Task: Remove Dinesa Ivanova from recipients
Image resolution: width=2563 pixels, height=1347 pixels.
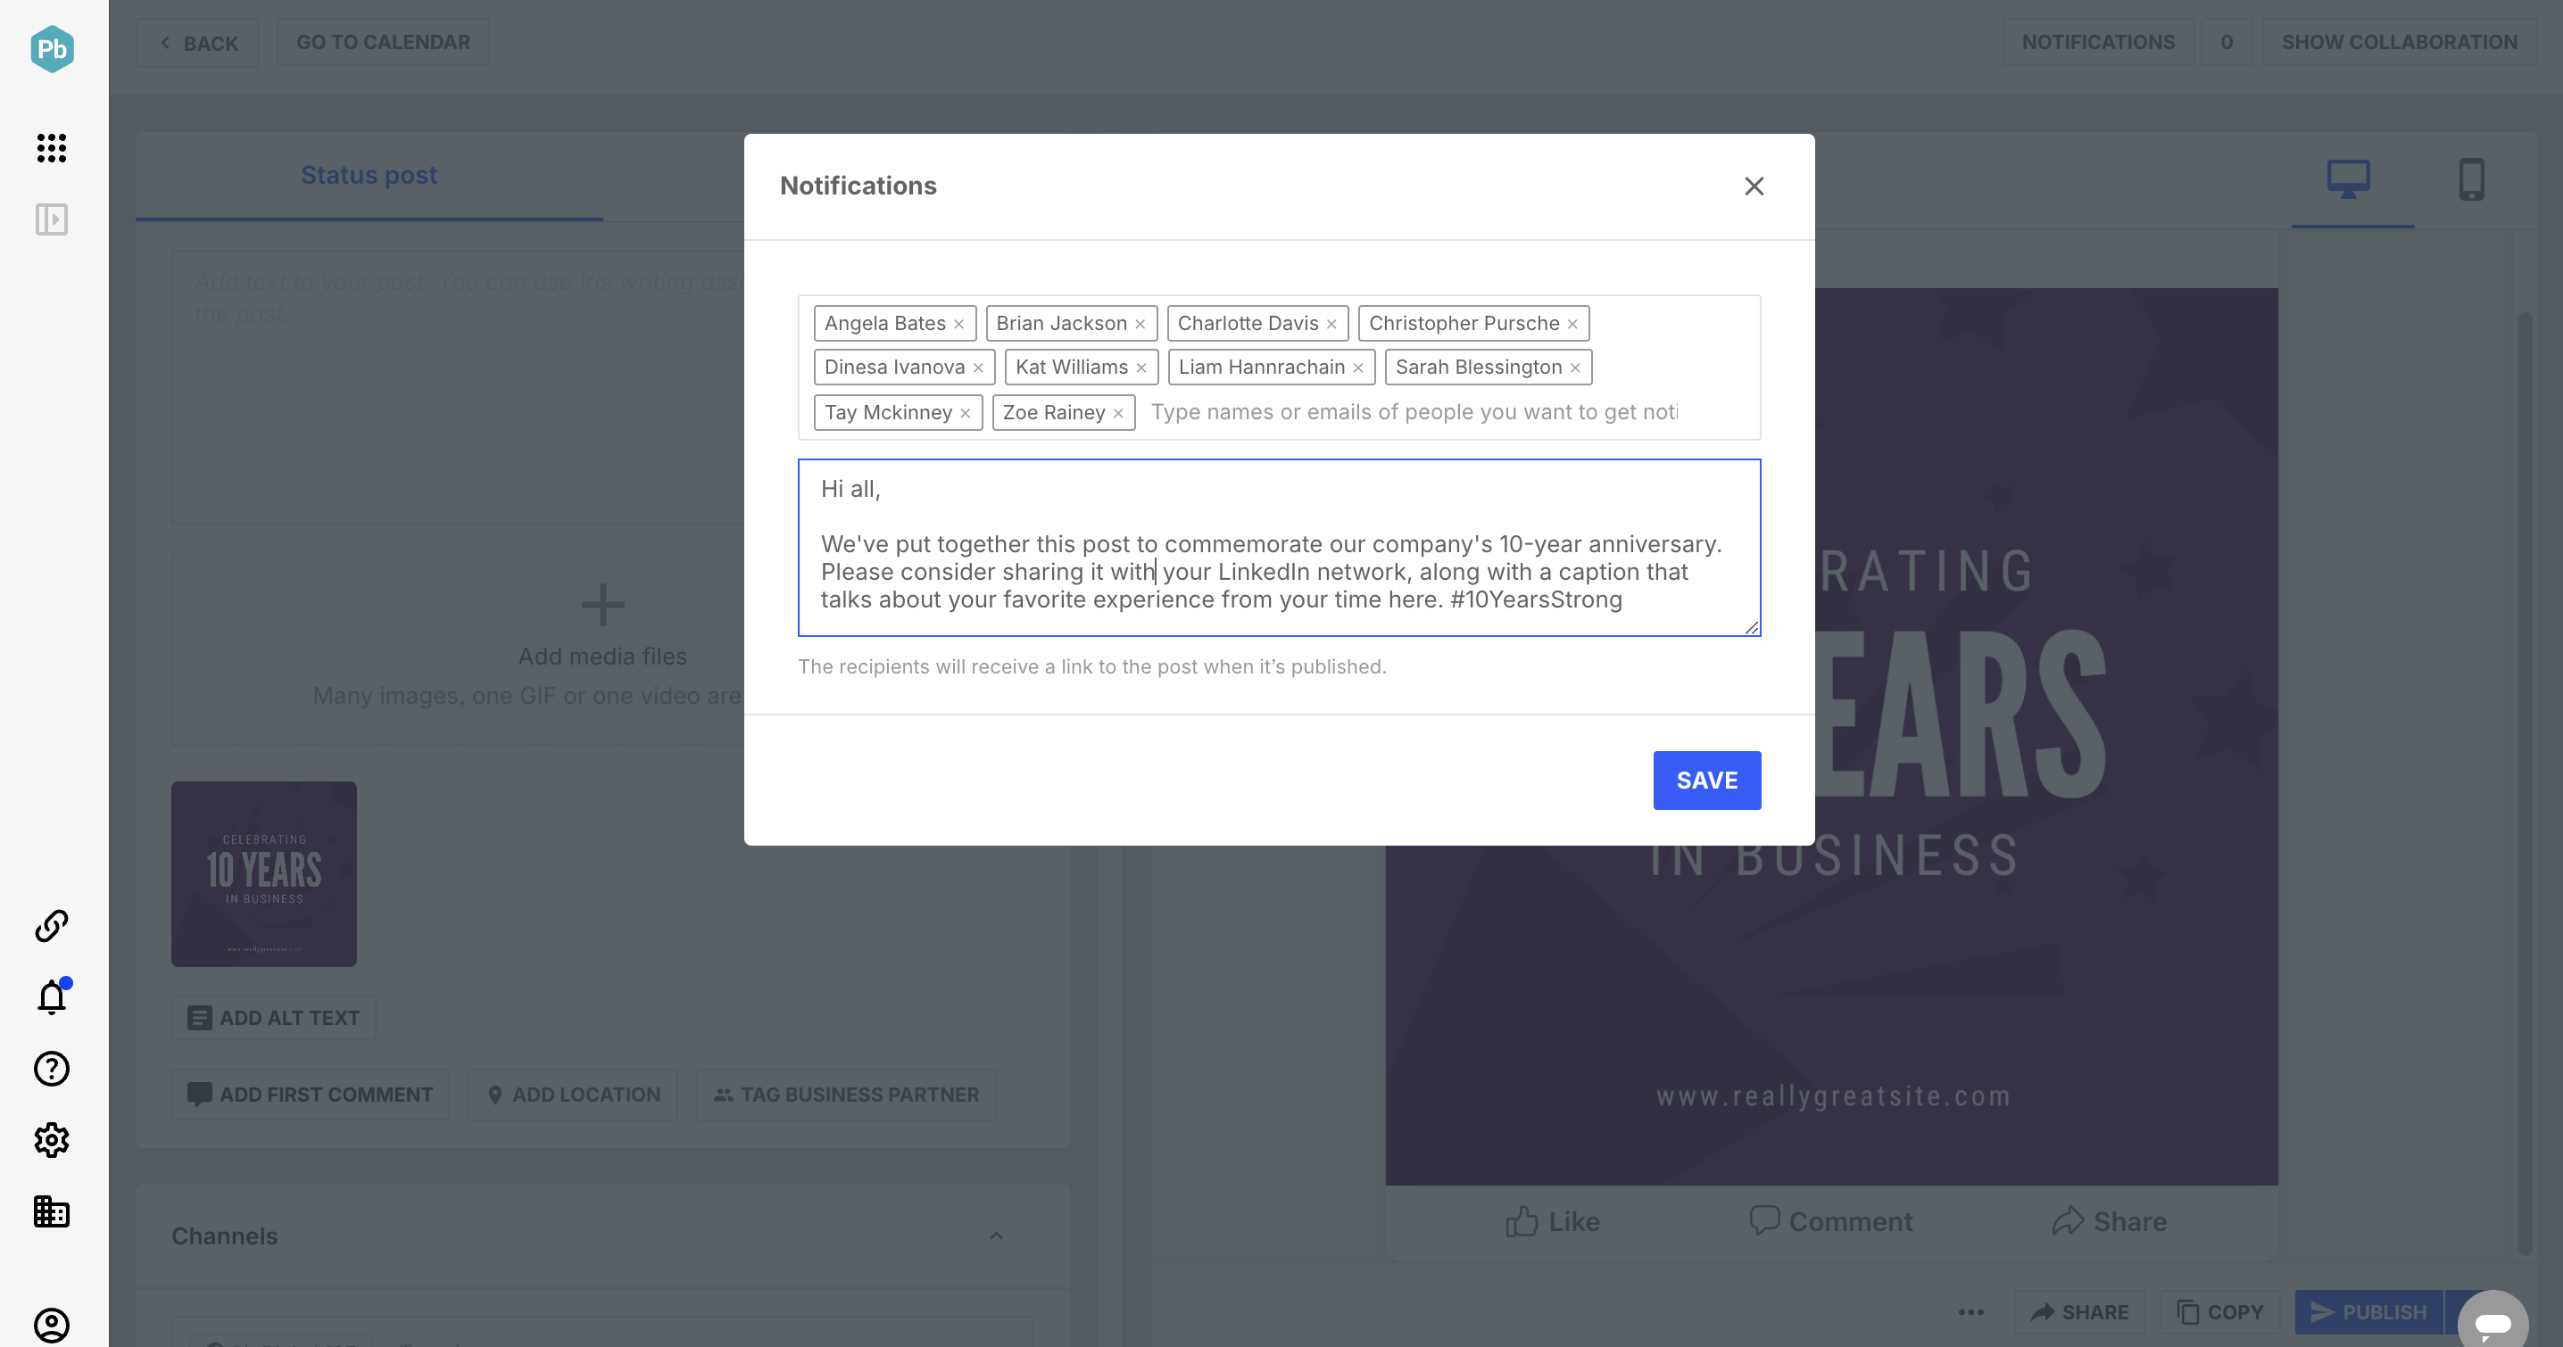Action: [978, 368]
